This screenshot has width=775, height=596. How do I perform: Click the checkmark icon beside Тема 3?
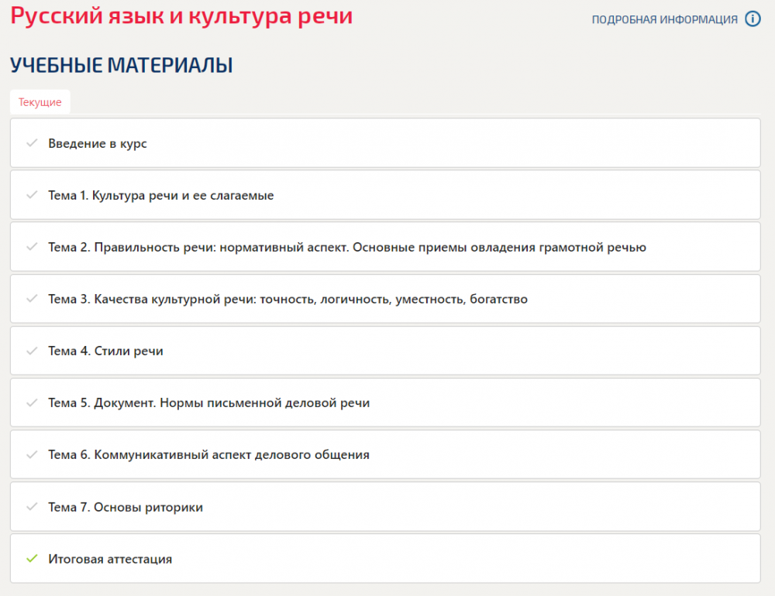pos(32,299)
